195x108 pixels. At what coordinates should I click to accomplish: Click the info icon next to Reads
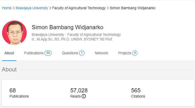coord(84,96)
